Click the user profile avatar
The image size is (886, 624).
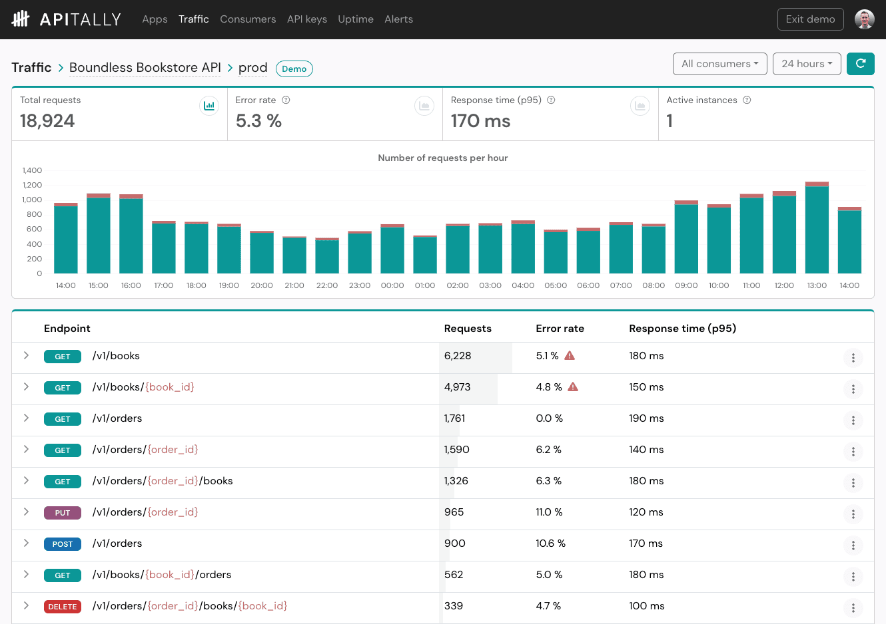point(864,19)
